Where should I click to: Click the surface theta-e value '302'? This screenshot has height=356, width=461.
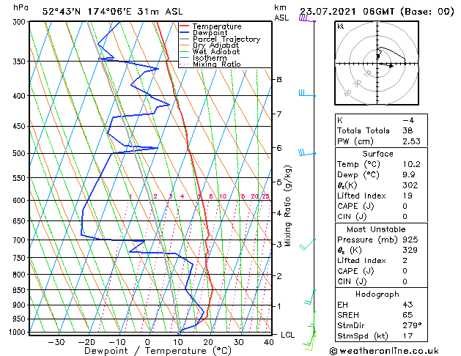[410, 185]
